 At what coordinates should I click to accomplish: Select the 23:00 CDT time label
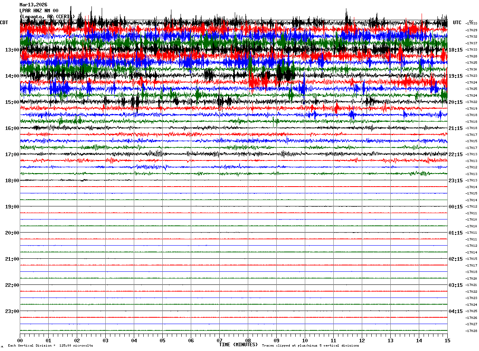coord(12,311)
